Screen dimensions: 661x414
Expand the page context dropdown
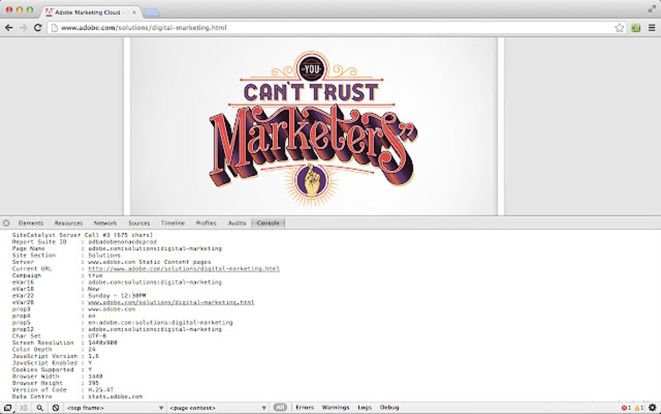218,408
